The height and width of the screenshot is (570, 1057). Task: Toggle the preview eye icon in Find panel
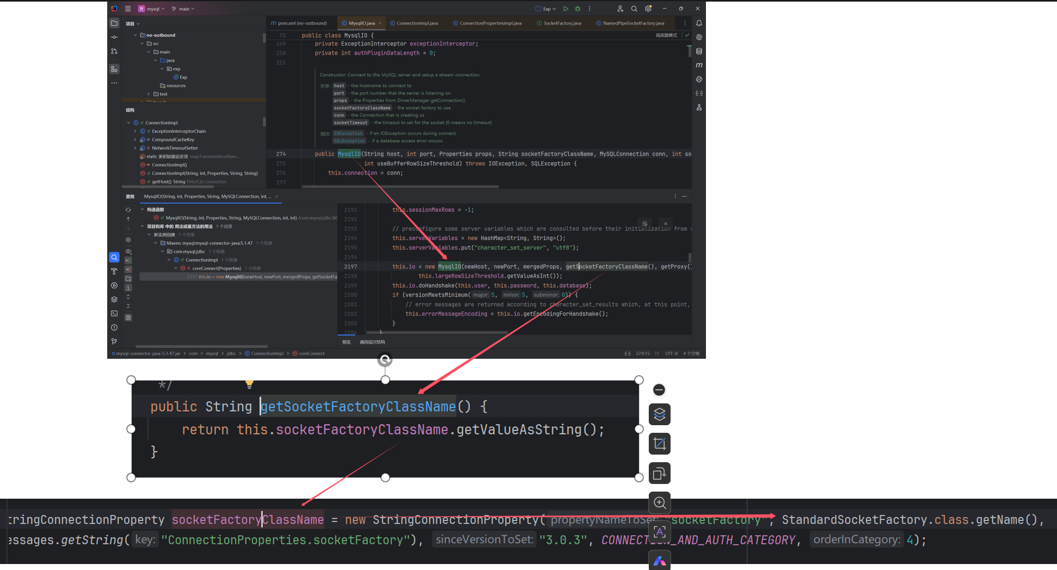[x=128, y=252]
